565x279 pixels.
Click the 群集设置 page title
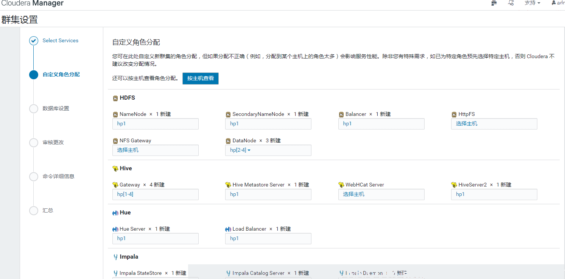19,20
